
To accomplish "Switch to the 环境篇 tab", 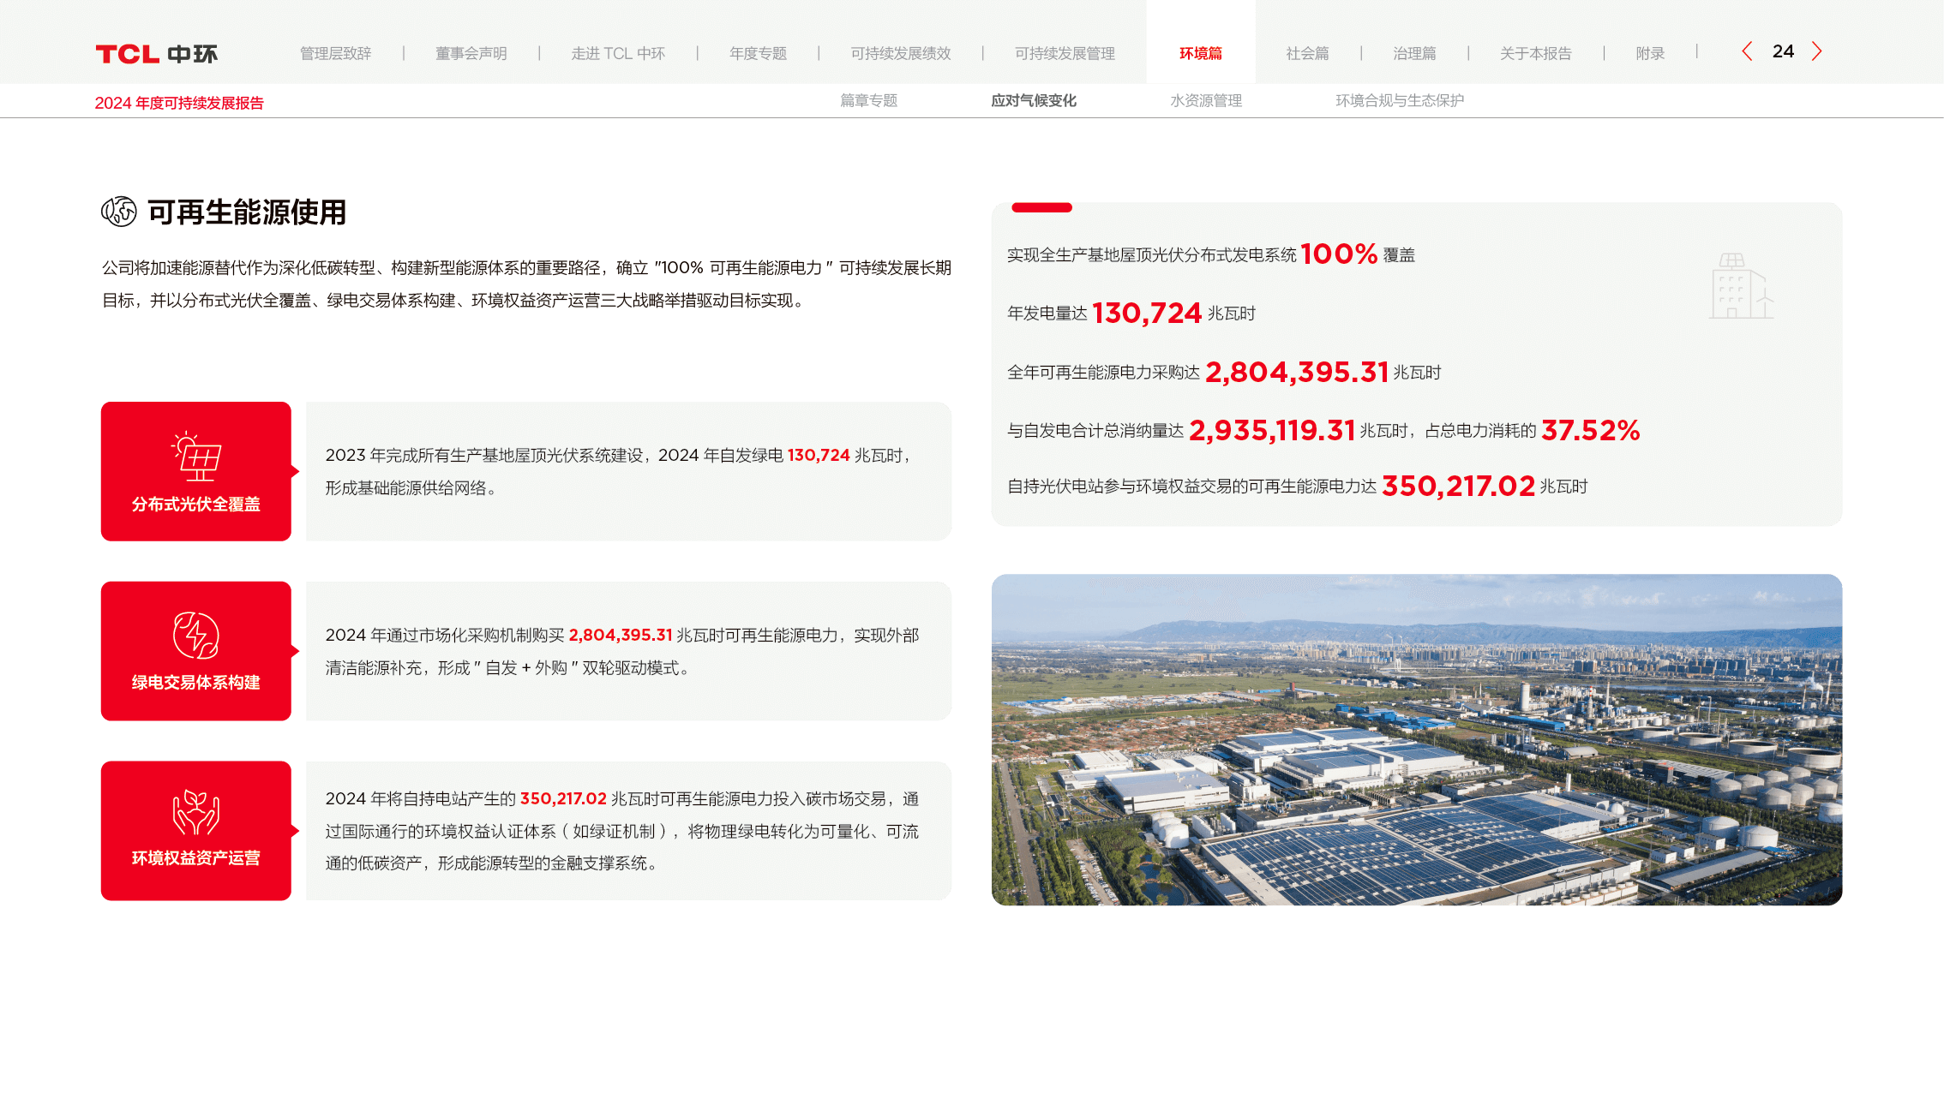I will click(1200, 53).
